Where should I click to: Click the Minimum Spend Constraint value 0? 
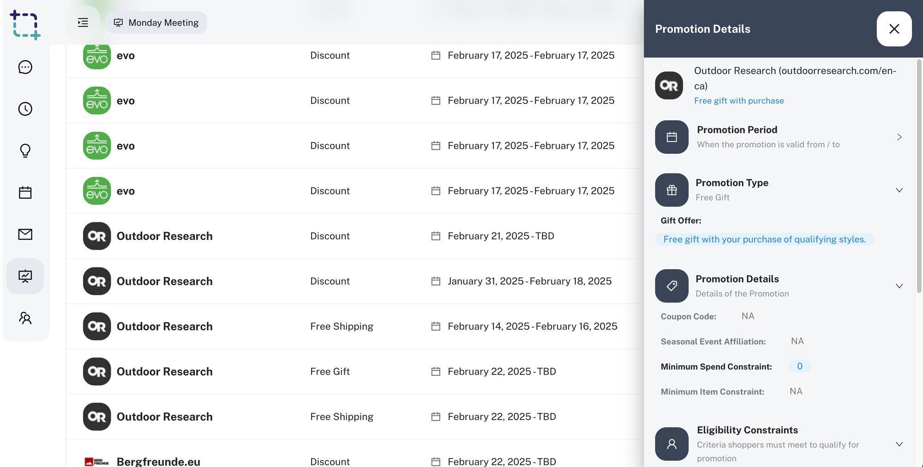click(800, 366)
